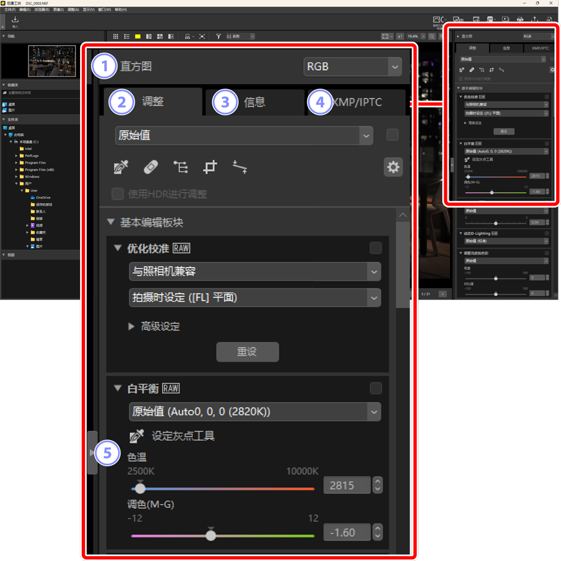The image size is (561, 561).
Task: Click the 色温 slider handle in enlarged panel
Action: tap(140, 488)
